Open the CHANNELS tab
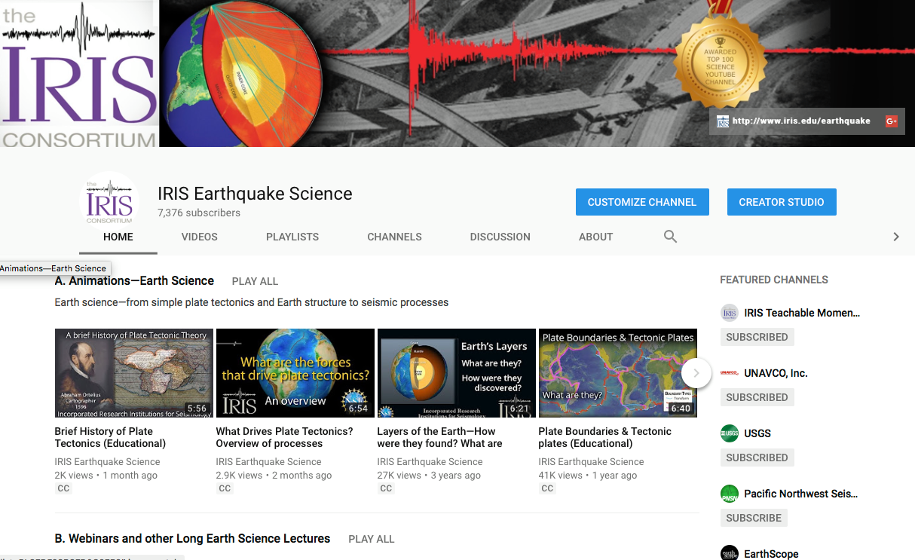 coord(394,237)
